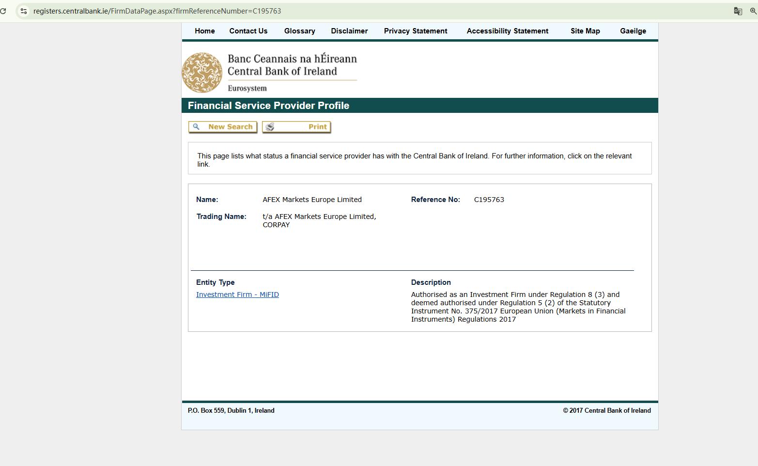Click the translate page icon
The image size is (758, 466).
click(738, 11)
